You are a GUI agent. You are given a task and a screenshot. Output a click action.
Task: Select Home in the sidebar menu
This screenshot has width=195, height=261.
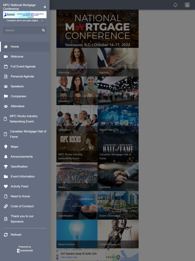click(x=25, y=47)
